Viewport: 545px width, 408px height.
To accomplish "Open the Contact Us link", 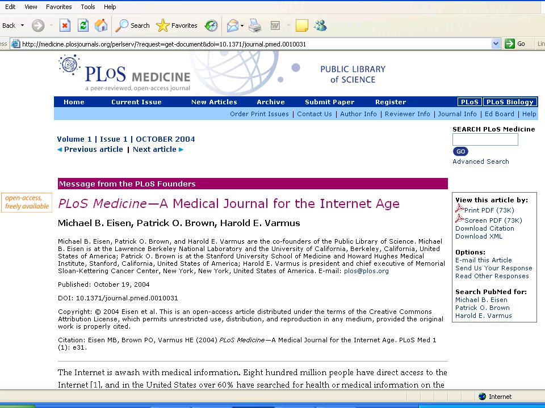I will (x=314, y=114).
